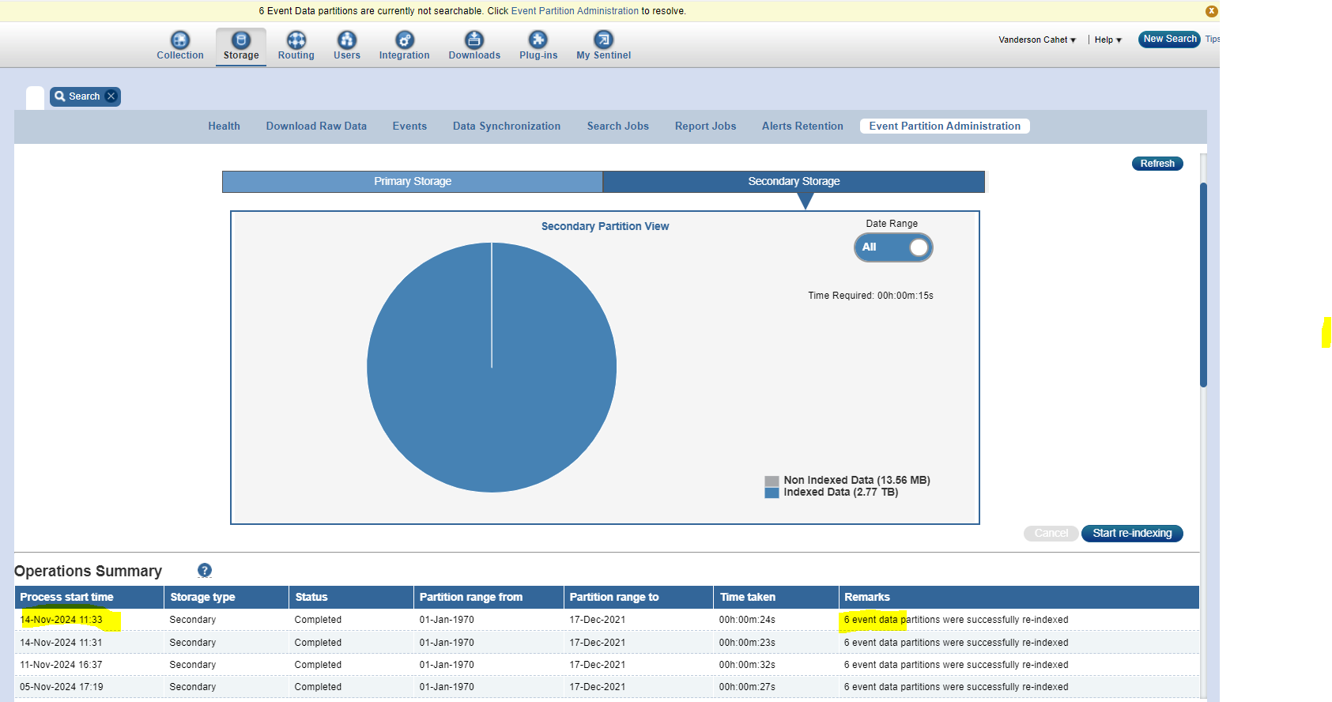Viewport: 1332px width, 702px height.
Task: Open the Users section icon
Action: click(x=347, y=40)
